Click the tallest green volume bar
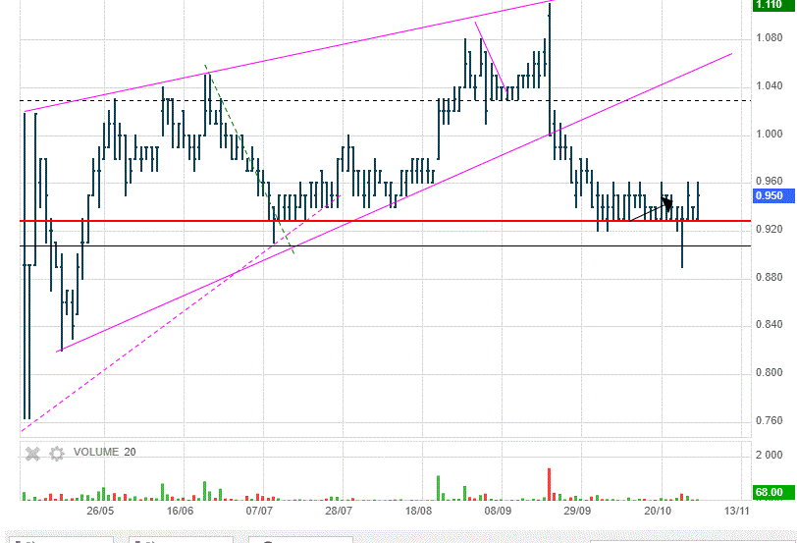The height and width of the screenshot is (543, 797). (x=438, y=488)
